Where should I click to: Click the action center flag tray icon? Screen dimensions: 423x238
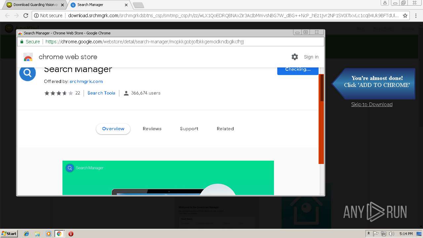[x=376, y=234]
